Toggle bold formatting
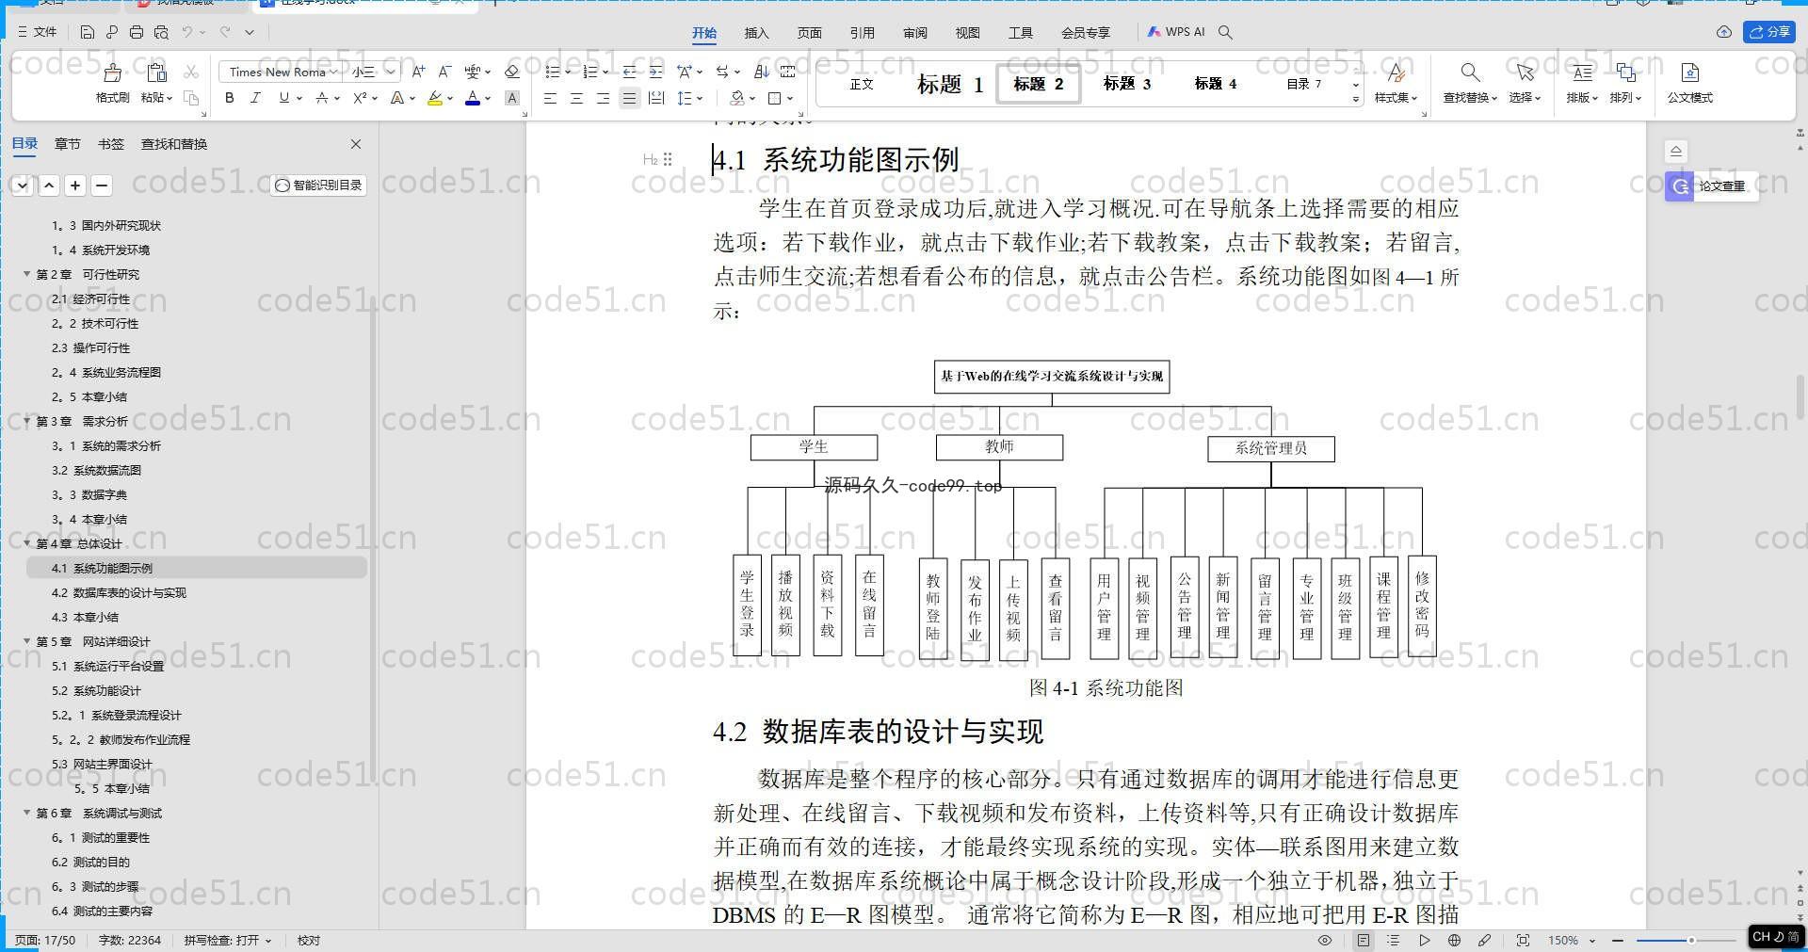1808x952 pixels. pos(229,98)
